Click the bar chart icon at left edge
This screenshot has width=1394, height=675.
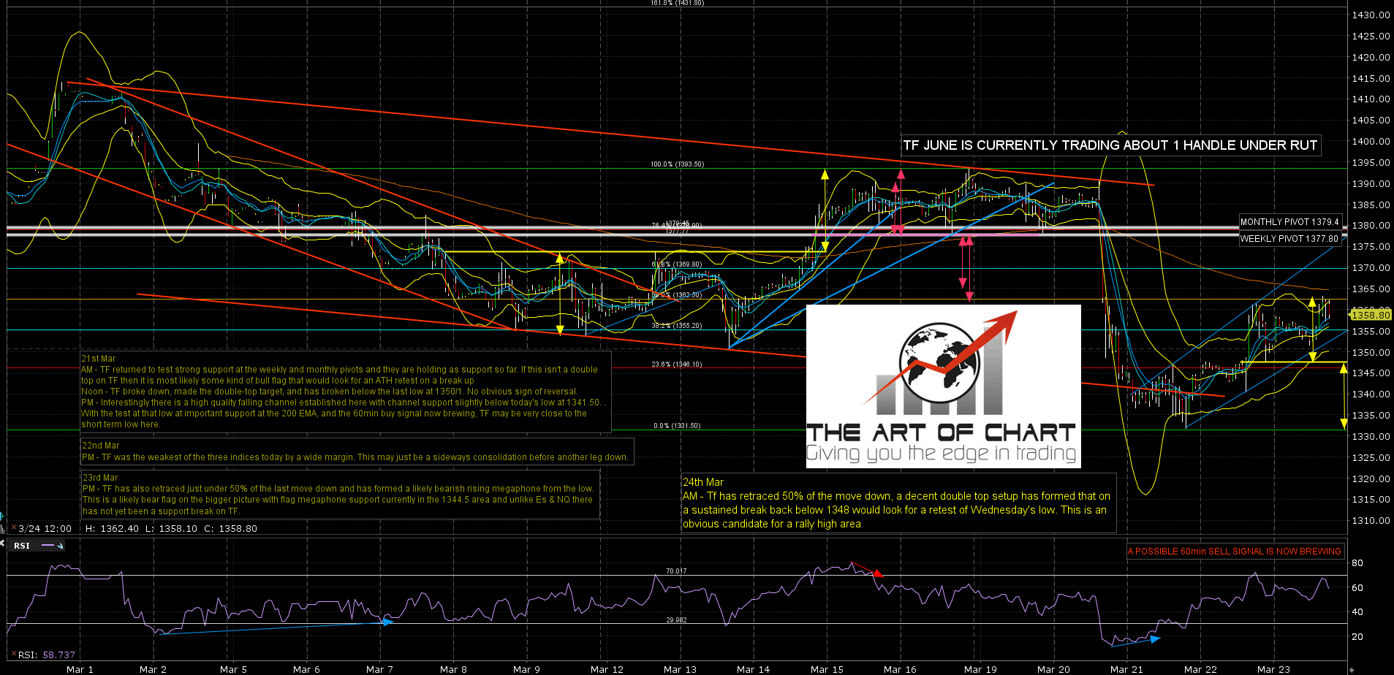pos(2,527)
